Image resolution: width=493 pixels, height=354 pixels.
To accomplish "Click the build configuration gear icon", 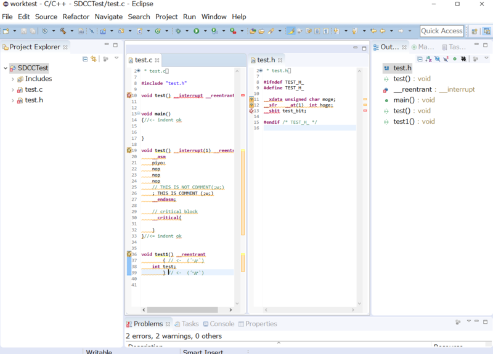I will pyautogui.click(x=45, y=31).
